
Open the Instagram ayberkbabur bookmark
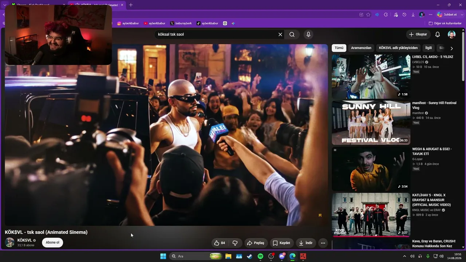tap(128, 23)
